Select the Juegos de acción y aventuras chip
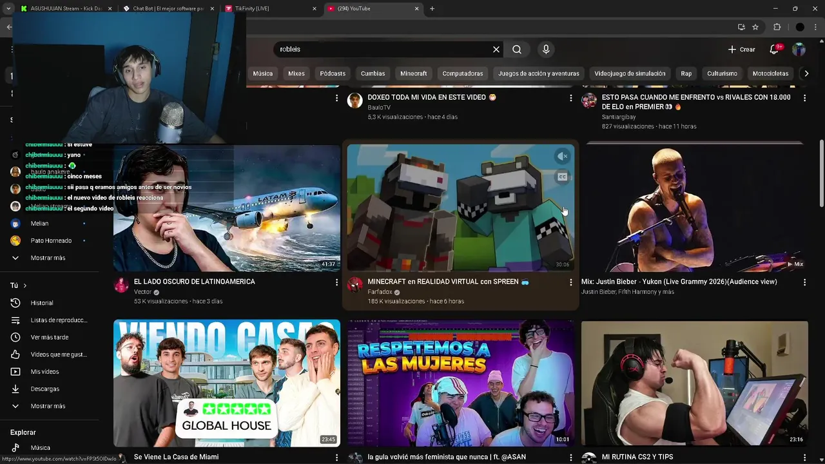 (x=539, y=73)
